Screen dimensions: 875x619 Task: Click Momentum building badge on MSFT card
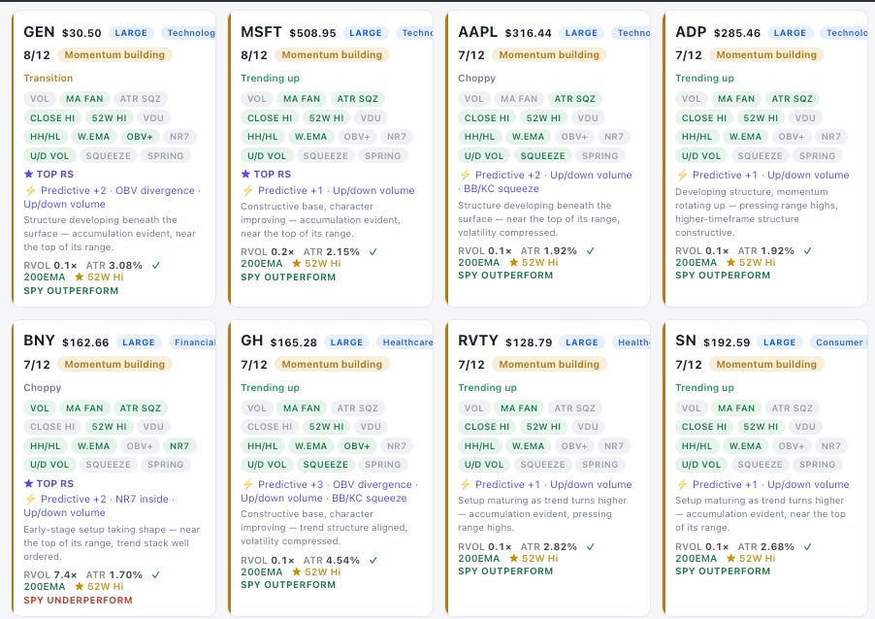pos(332,54)
